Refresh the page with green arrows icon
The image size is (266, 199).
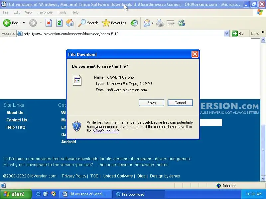pyautogui.click(x=60, y=23)
